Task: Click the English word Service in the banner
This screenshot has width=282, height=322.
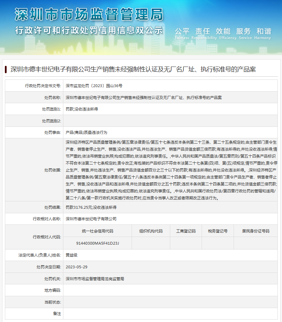Action: click(x=245, y=38)
